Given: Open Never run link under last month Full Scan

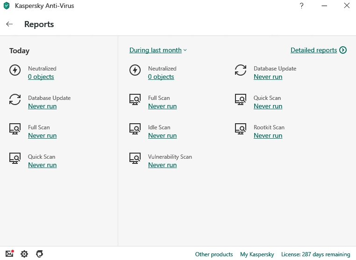Looking at the screenshot, I should click(163, 106).
